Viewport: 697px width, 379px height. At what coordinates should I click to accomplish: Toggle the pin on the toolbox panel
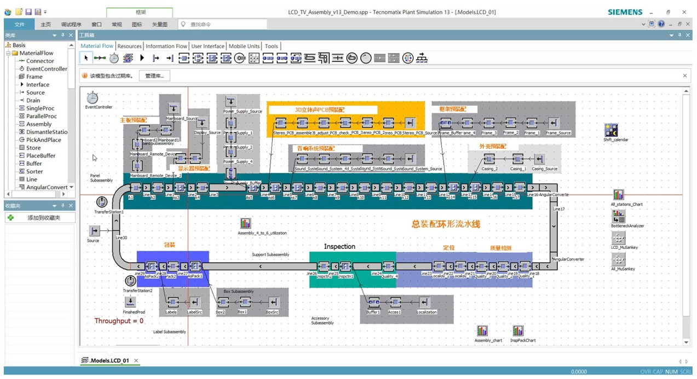[x=679, y=35]
